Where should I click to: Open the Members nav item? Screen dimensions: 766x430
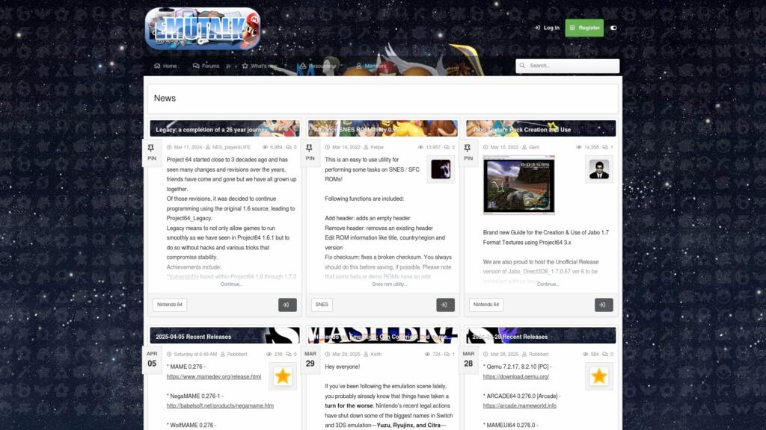point(371,66)
